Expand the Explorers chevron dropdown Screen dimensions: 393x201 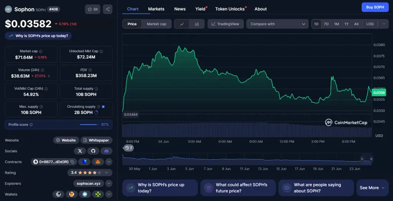109,183
